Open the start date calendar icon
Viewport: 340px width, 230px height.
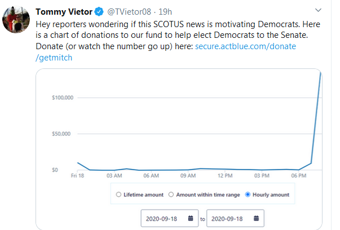coord(191,218)
